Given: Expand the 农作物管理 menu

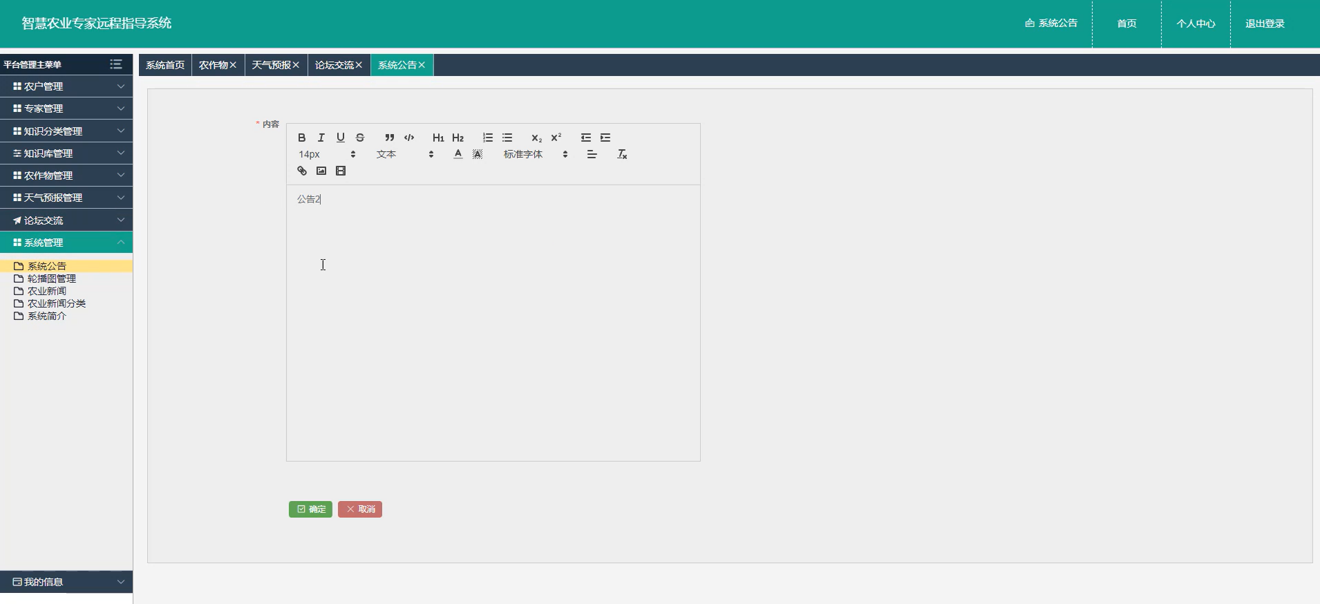Looking at the screenshot, I should (x=66, y=176).
